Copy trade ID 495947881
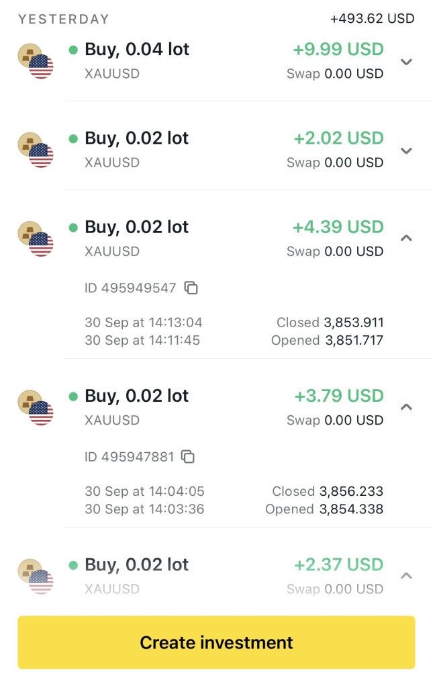 point(189,457)
